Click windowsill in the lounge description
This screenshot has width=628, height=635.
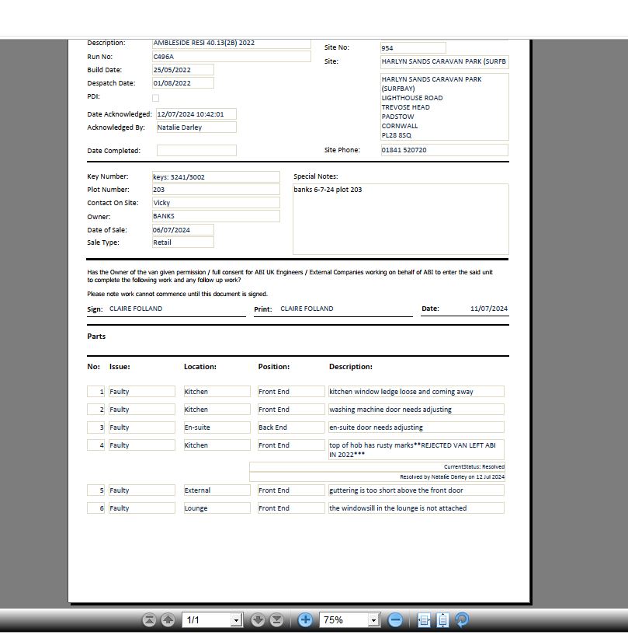pyautogui.click(x=416, y=508)
